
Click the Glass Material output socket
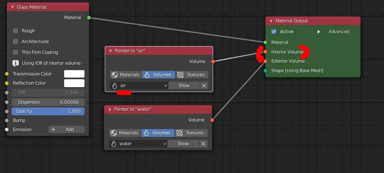click(89, 17)
